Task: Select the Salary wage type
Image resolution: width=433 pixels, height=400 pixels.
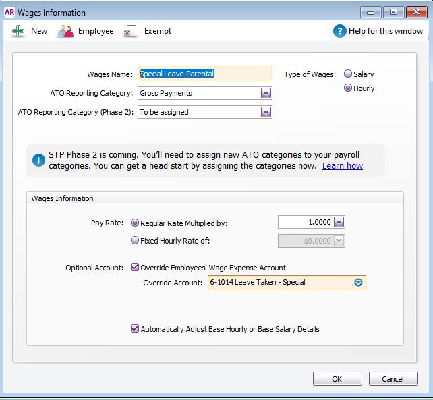Action: click(x=348, y=74)
